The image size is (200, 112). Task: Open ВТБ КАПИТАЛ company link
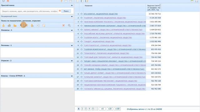click(101, 14)
